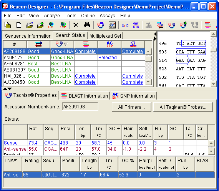Click the up triangle on horizontal splitter
The width and height of the screenshot is (219, 191).
5,89
